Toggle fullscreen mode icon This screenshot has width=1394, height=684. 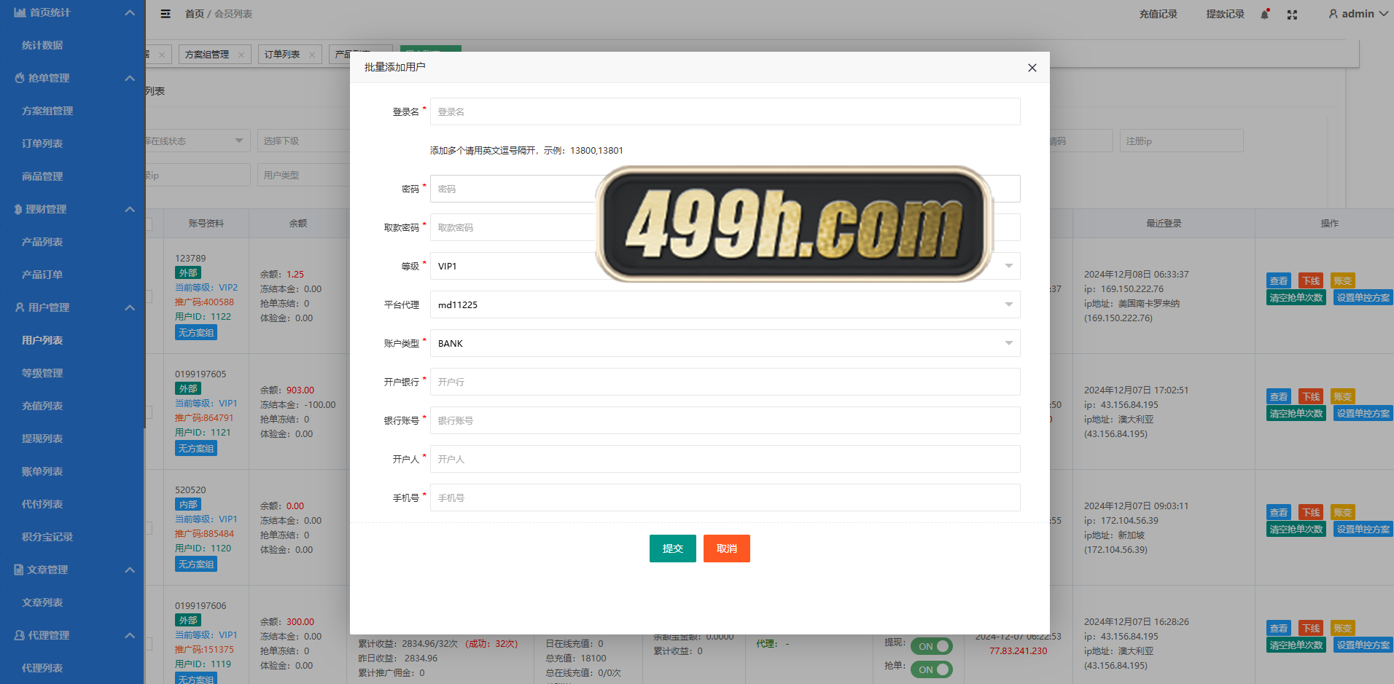point(1292,15)
